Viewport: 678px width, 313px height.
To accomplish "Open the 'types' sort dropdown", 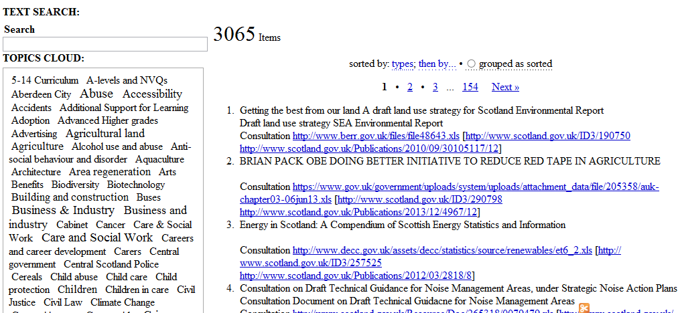I will (x=403, y=64).
